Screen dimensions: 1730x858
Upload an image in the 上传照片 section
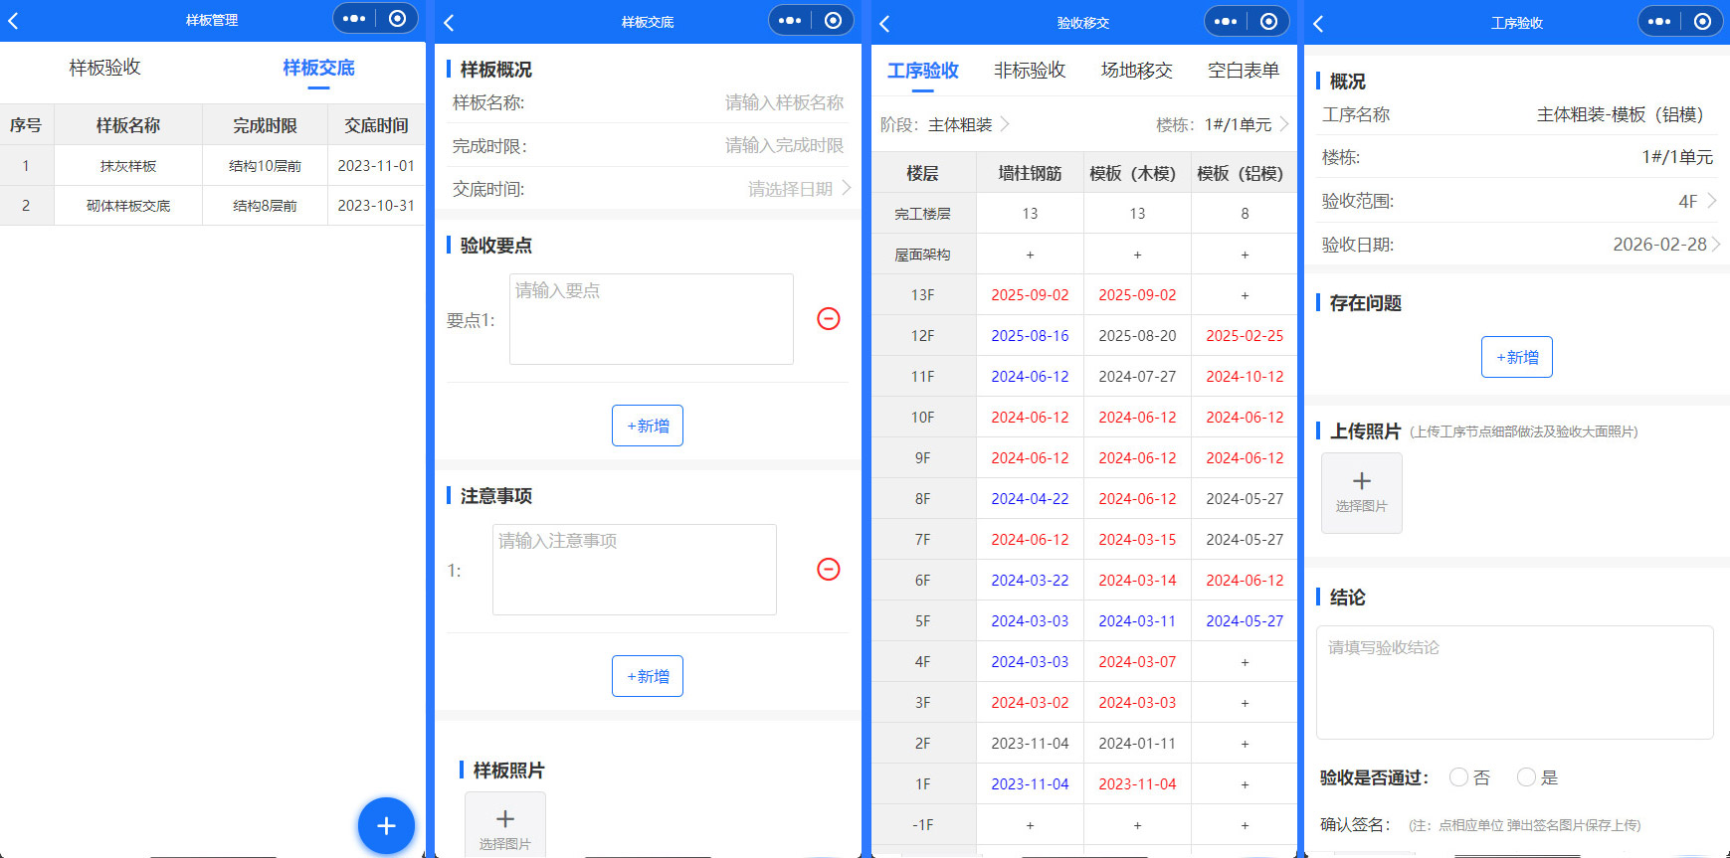click(1361, 492)
